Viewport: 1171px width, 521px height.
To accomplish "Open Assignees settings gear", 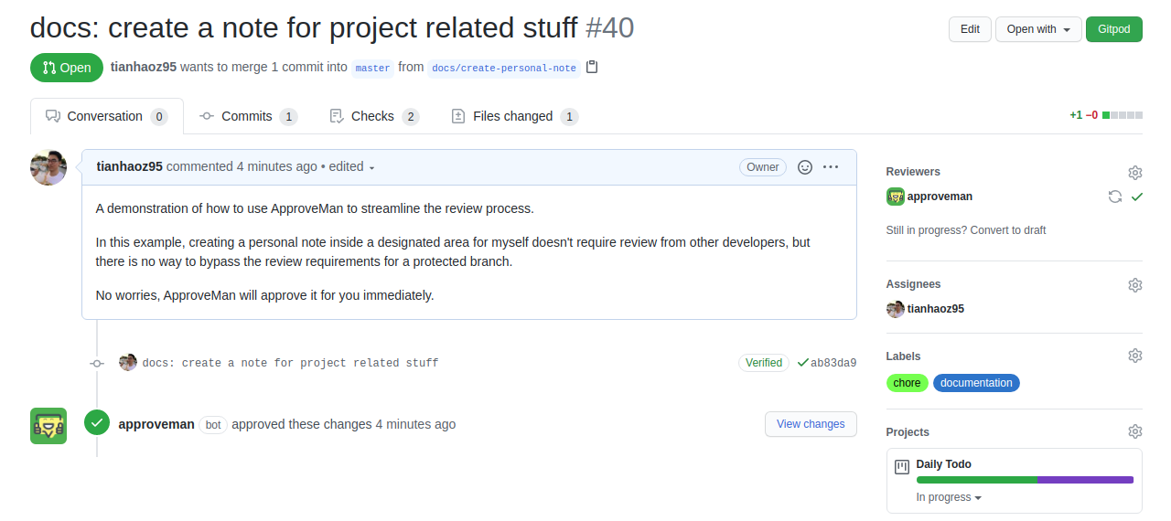I will [1135, 285].
